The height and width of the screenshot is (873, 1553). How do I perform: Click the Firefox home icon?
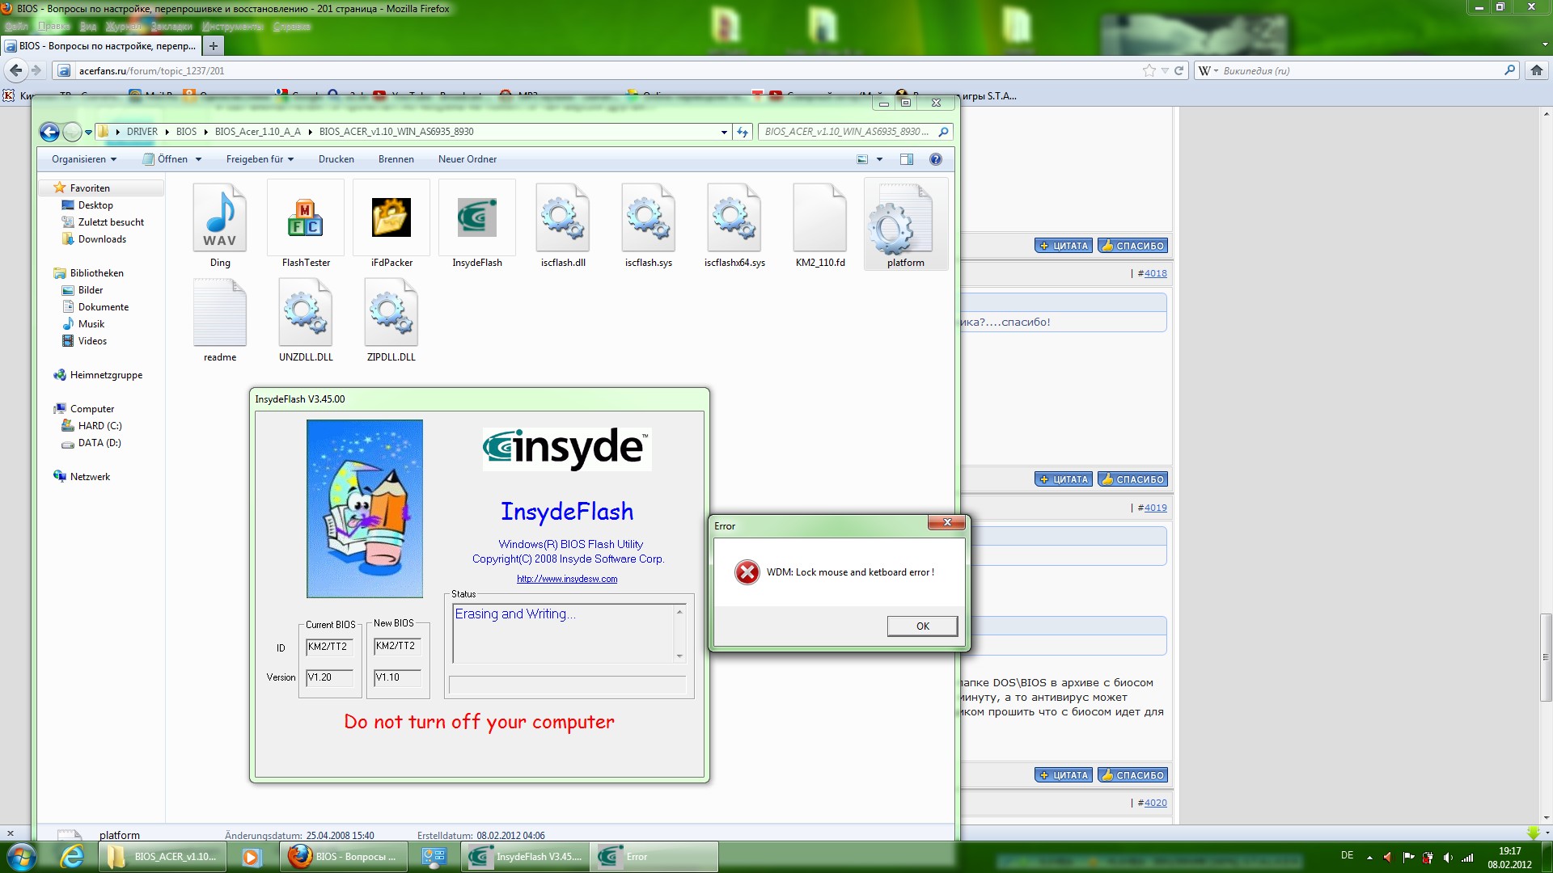pos(1537,70)
